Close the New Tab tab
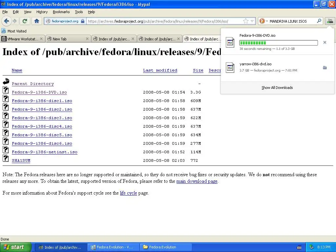The image size is (336, 252). [87, 39]
